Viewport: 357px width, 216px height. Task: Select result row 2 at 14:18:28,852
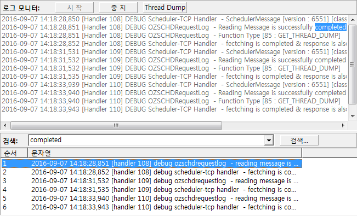152,172
